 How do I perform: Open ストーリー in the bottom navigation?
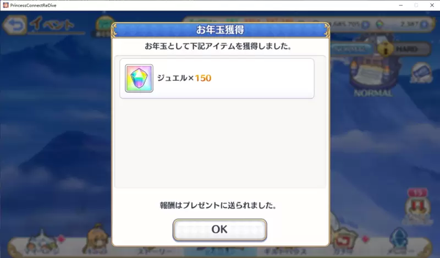[x=155, y=251]
